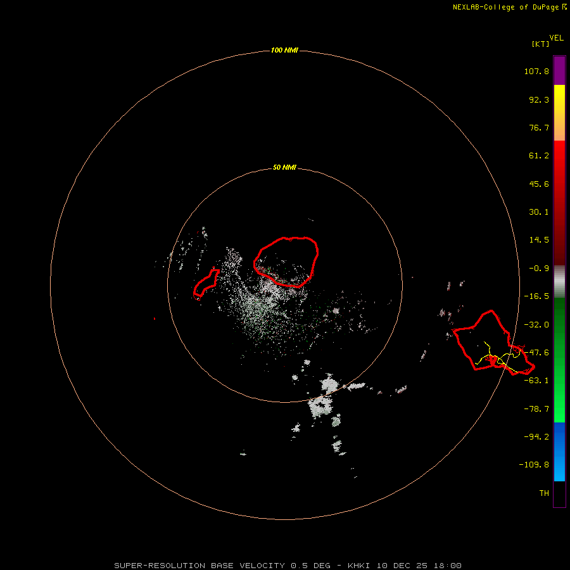Click the VEL legend title
Image resolution: width=570 pixels, height=570 pixels.
tap(557, 38)
